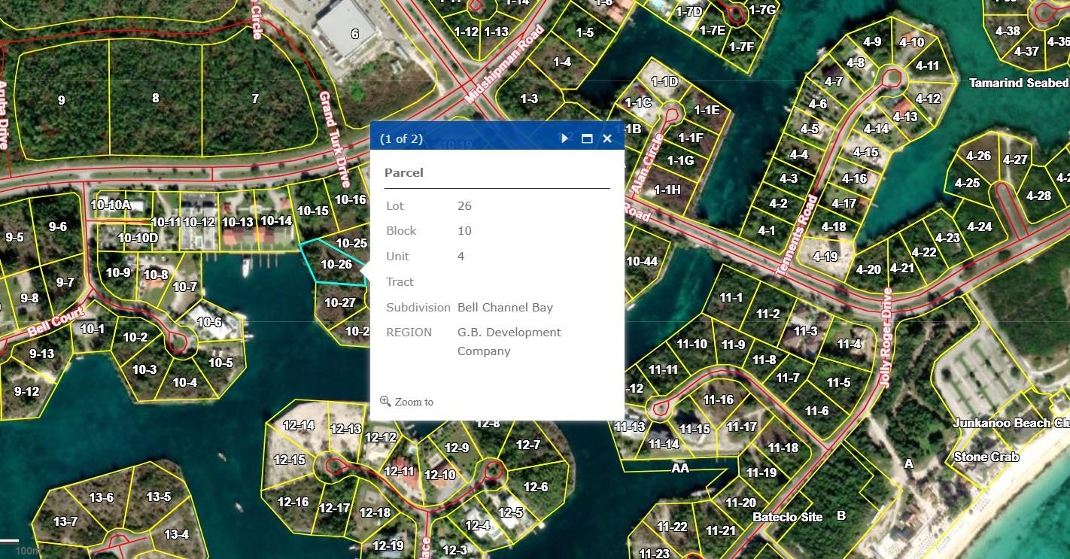The image size is (1070, 559).
Task: Select parcel 10-27 on the map
Action: pos(339,302)
